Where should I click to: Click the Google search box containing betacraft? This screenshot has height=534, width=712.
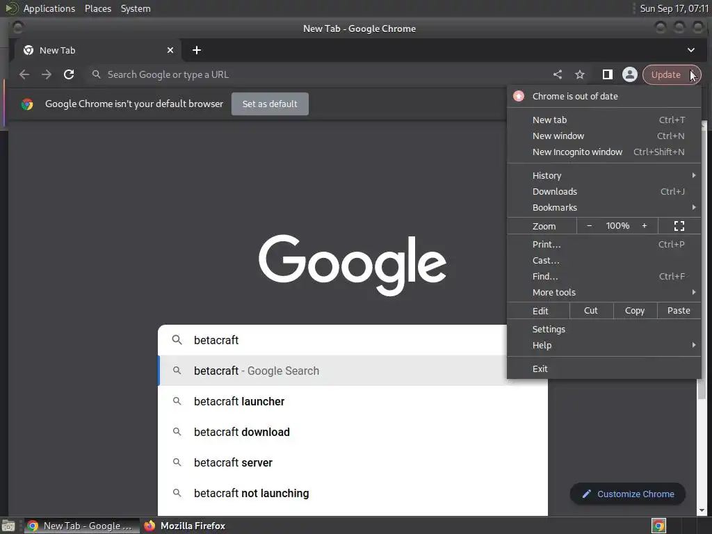(x=333, y=339)
